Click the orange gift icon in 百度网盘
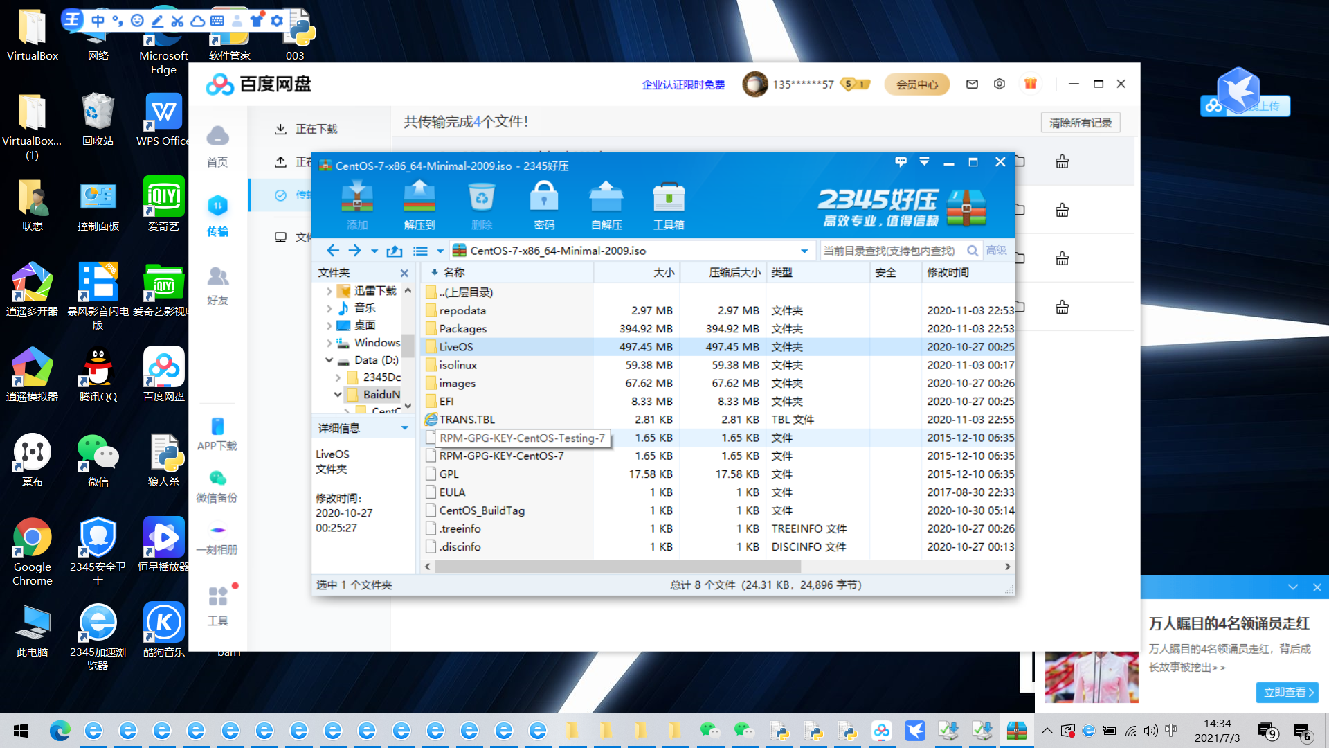The height and width of the screenshot is (748, 1329). 1031,84
